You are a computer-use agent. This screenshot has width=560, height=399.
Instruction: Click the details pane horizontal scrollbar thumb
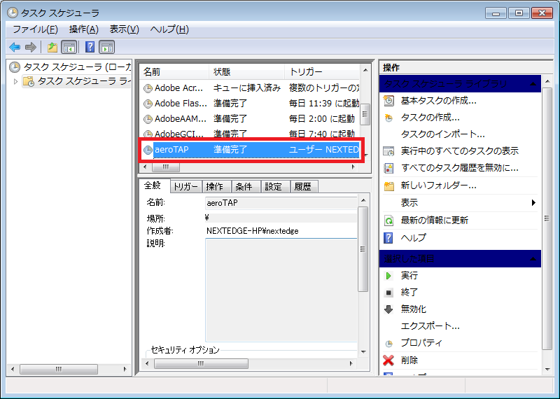pyautogui.click(x=201, y=363)
